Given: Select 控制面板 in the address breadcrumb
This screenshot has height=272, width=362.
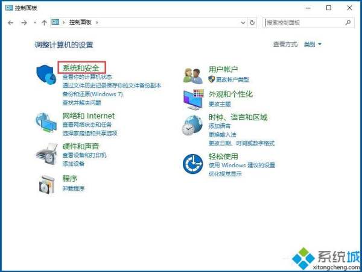Looking at the screenshot, I should pos(80,22).
